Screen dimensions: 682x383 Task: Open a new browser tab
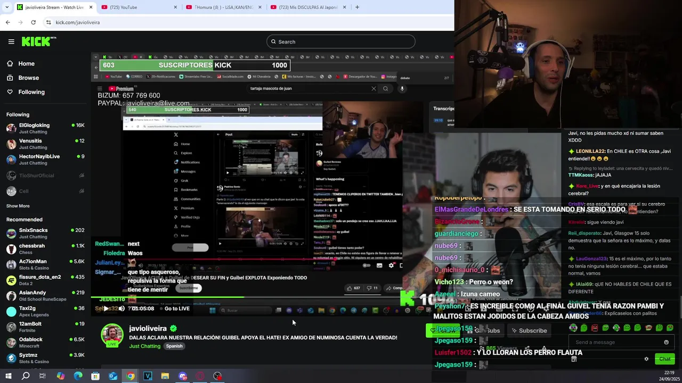pyautogui.click(x=357, y=7)
